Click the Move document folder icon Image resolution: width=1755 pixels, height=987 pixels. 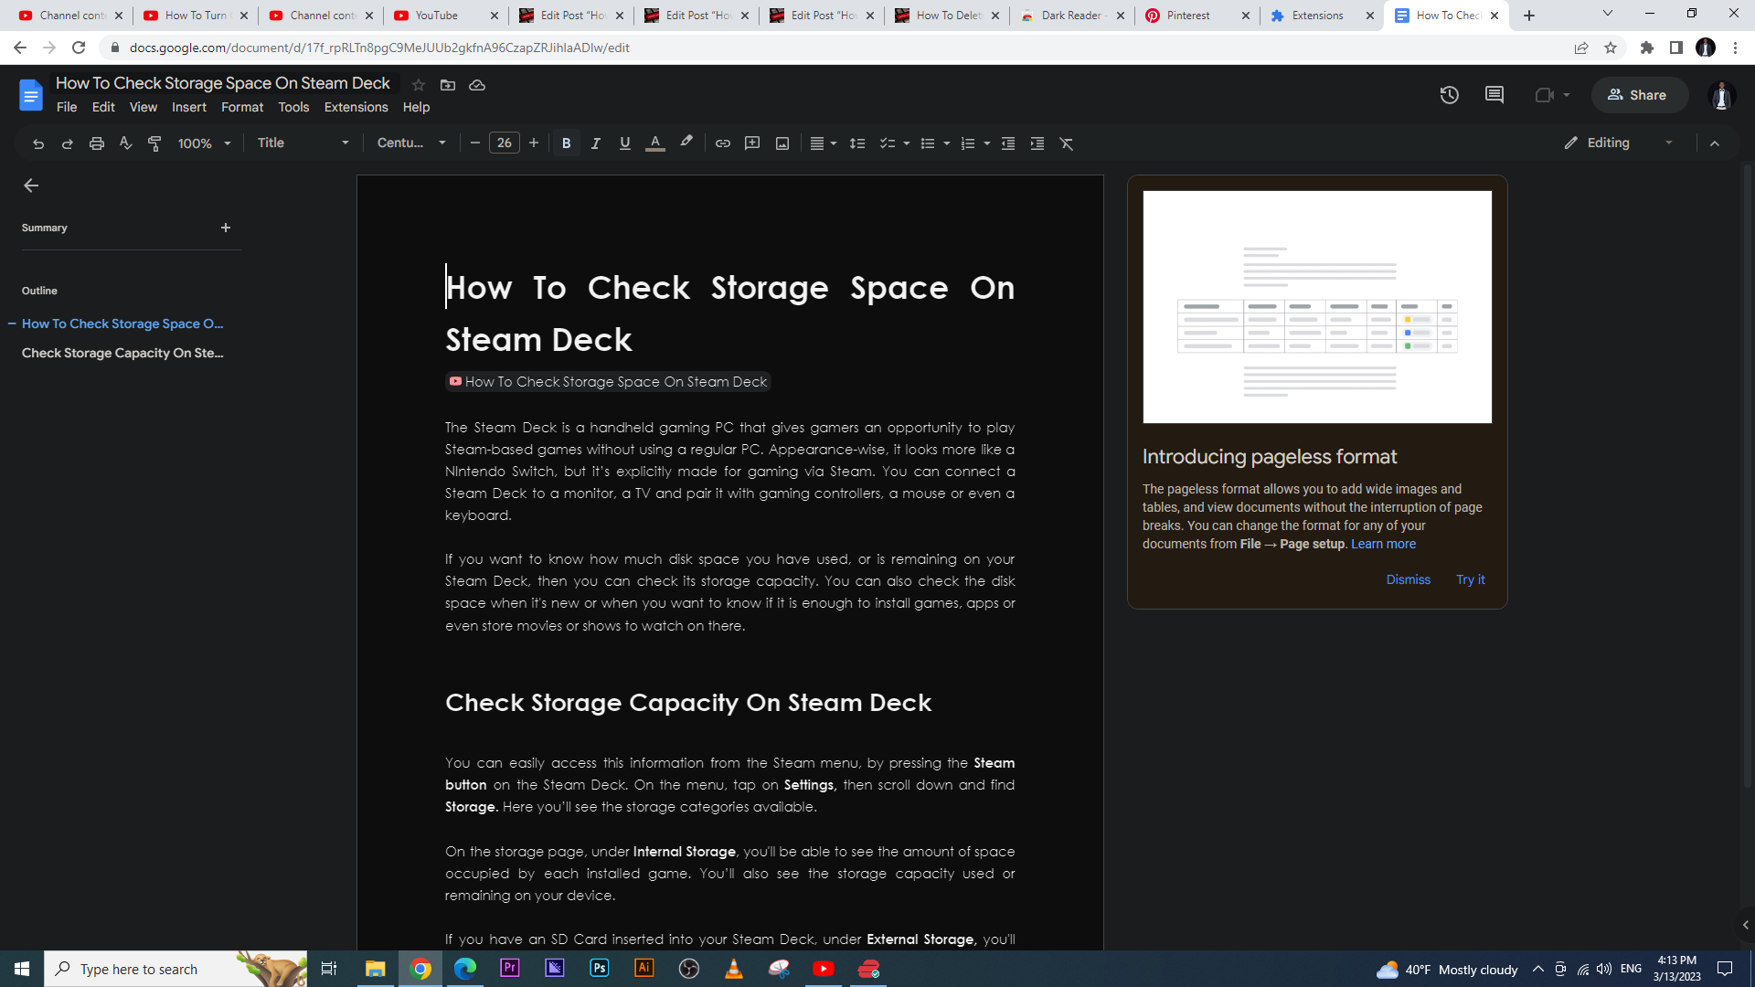coord(447,85)
